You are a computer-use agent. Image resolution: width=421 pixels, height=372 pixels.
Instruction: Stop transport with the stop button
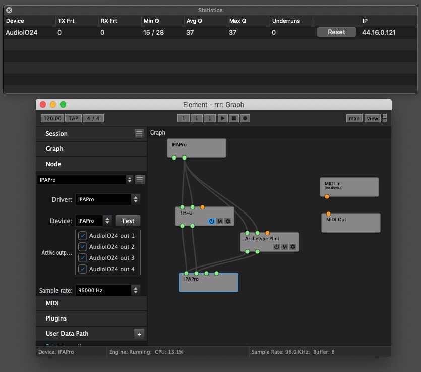pyautogui.click(x=234, y=118)
